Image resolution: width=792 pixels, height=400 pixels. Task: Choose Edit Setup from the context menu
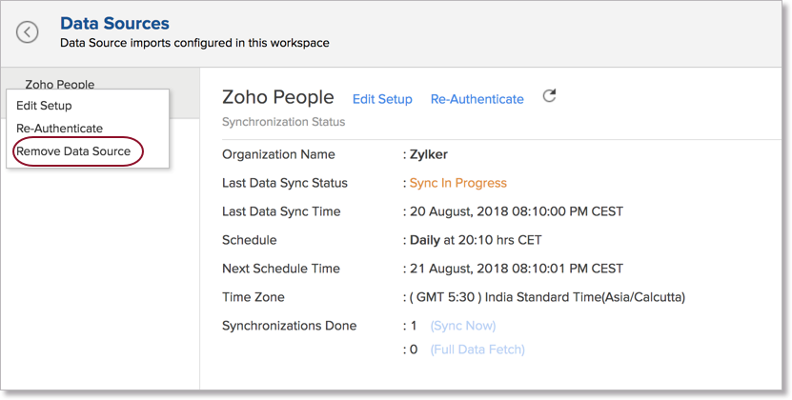[44, 106]
